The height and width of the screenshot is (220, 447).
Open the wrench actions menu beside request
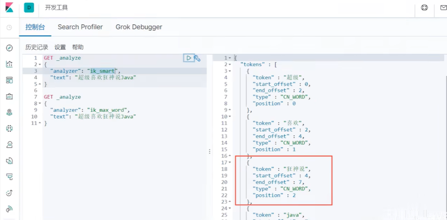(197, 58)
